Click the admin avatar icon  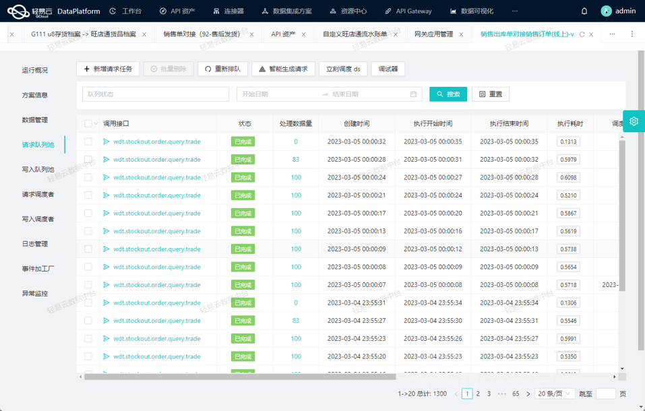point(606,11)
